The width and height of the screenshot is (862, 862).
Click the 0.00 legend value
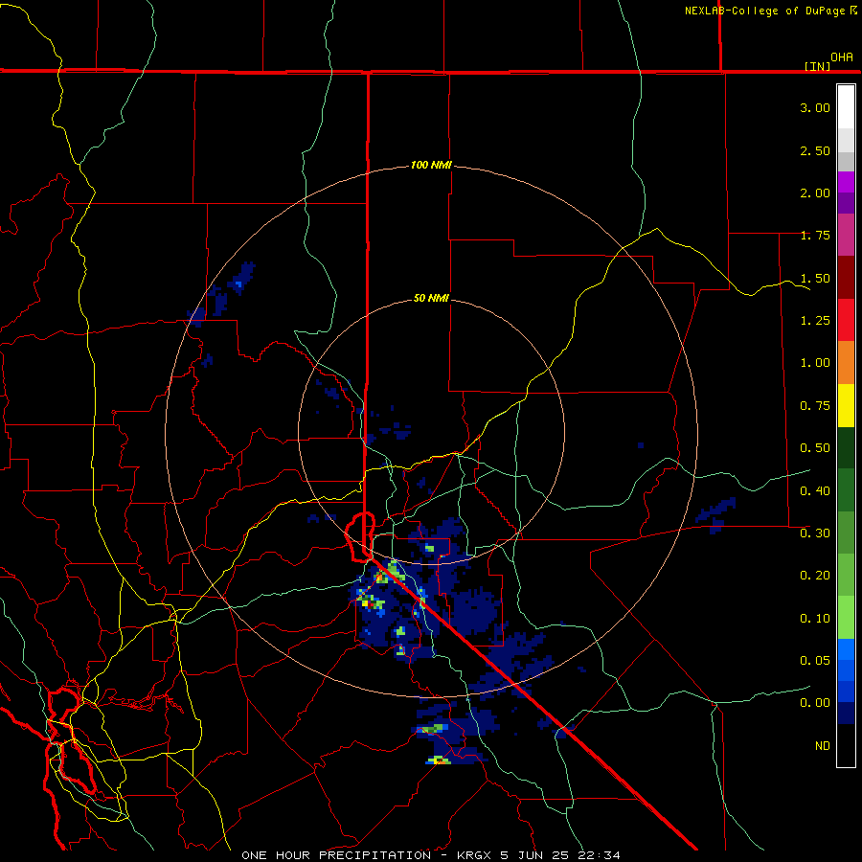click(x=815, y=703)
